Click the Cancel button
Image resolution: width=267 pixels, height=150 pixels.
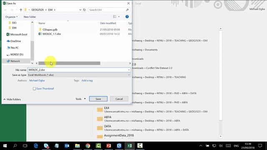point(119,99)
